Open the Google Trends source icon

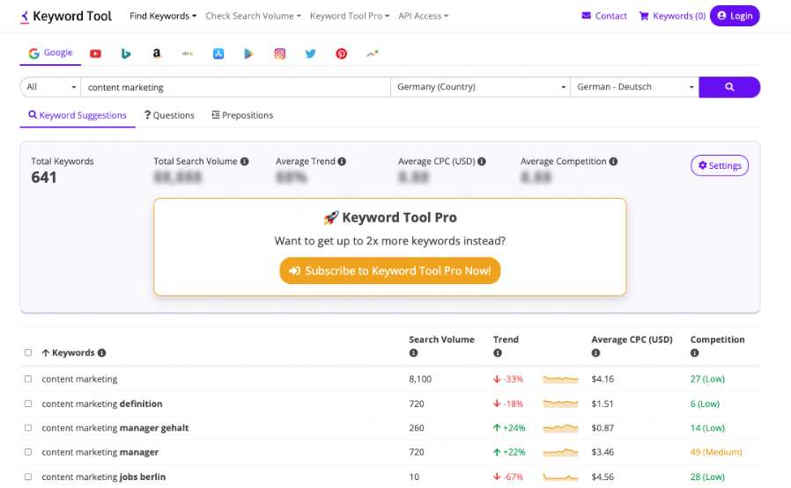(373, 54)
